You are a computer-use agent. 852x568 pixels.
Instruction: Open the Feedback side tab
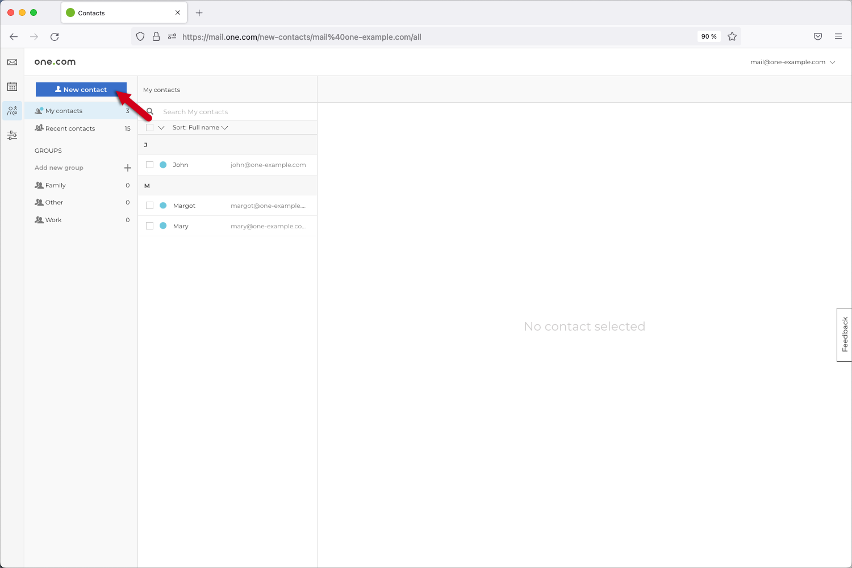pos(845,335)
